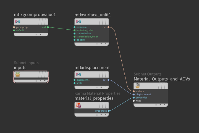Collapse Material_Outputs_and_AOVs connectors with minus button

coord(164,105)
